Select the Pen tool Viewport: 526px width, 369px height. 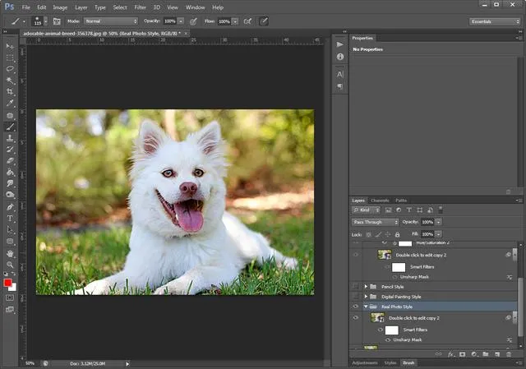coord(10,207)
